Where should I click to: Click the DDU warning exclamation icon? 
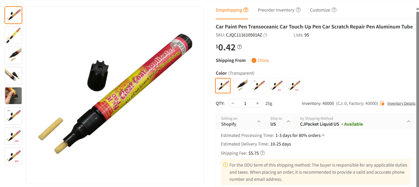225,164
